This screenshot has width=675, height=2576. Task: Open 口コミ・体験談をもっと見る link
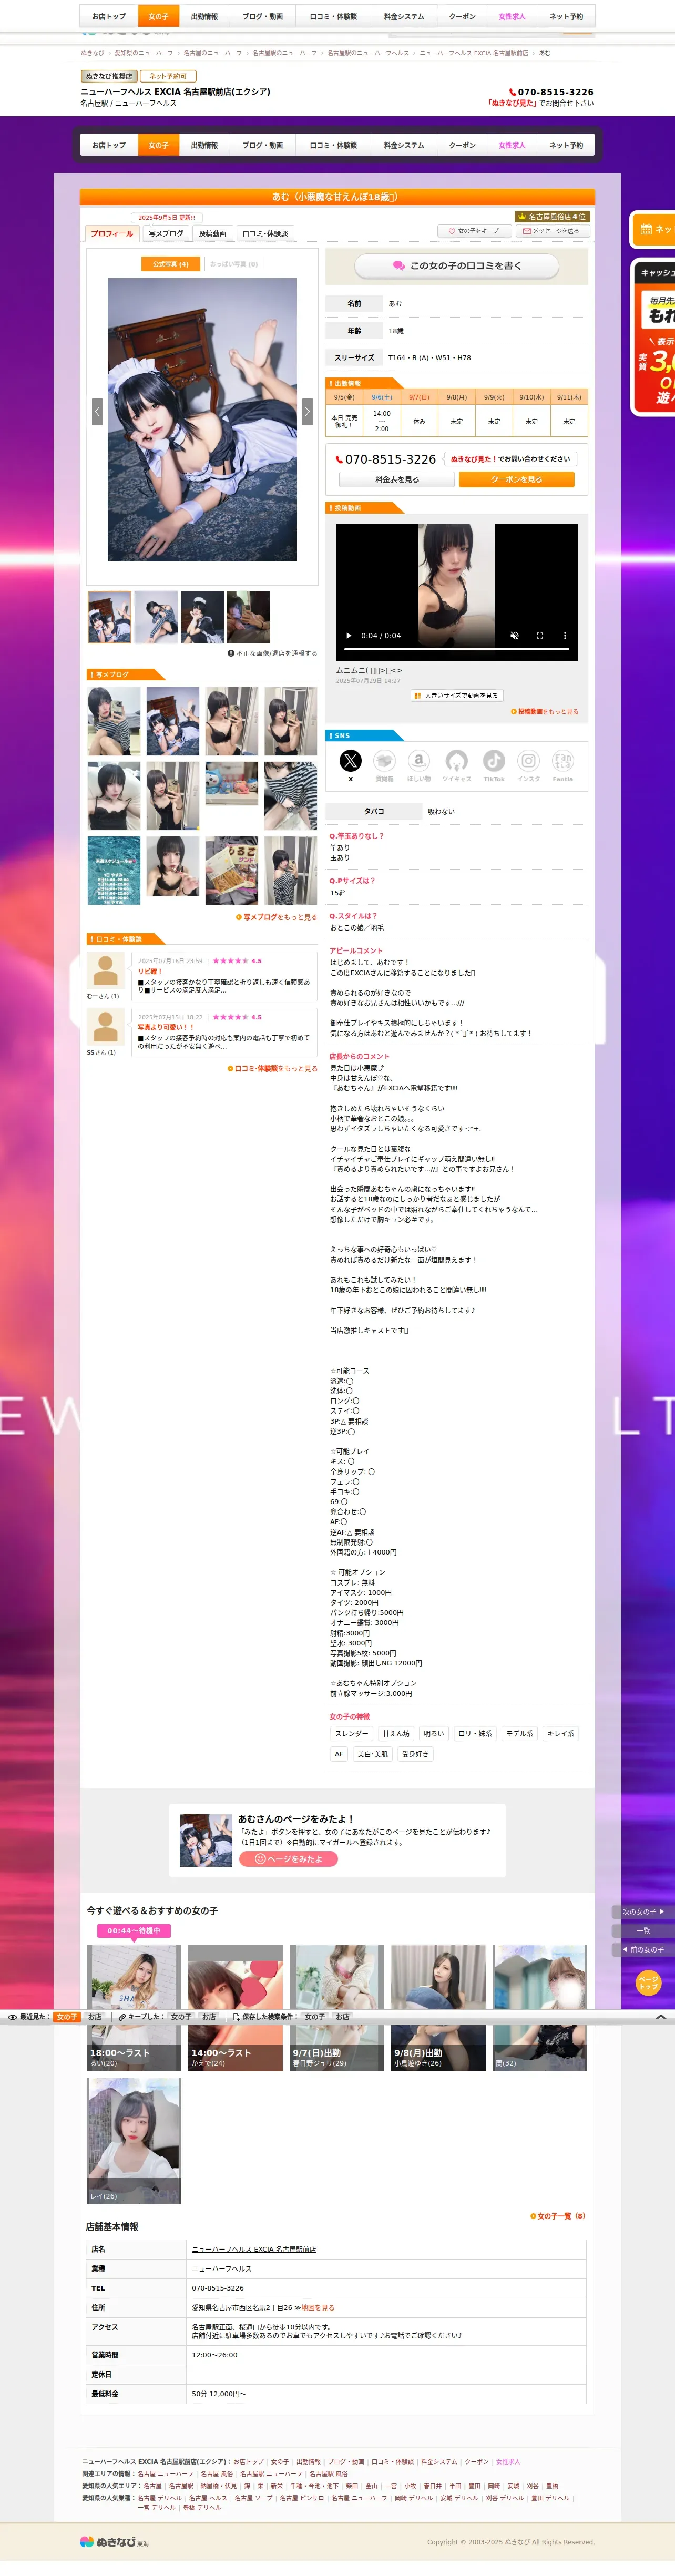pos(273,1068)
